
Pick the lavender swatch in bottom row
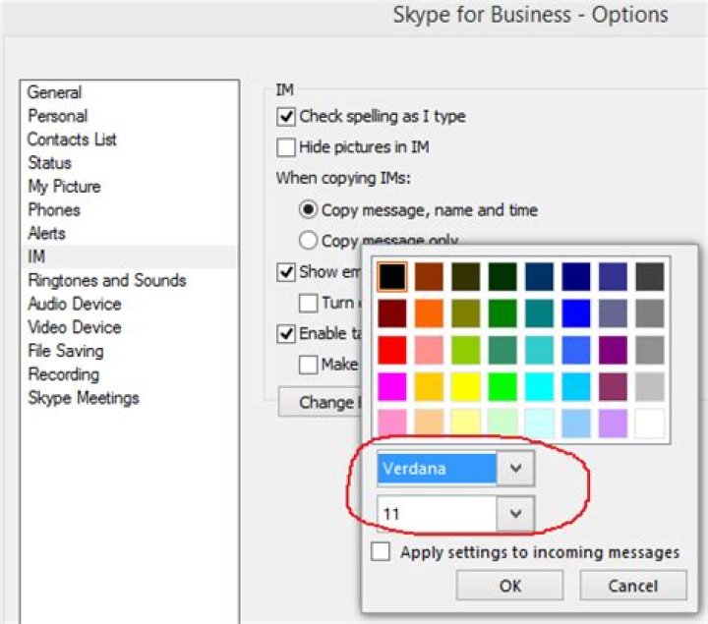click(613, 424)
